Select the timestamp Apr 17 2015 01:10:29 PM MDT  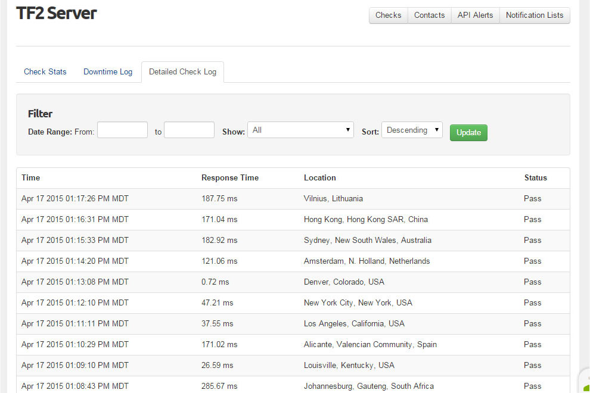75,345
